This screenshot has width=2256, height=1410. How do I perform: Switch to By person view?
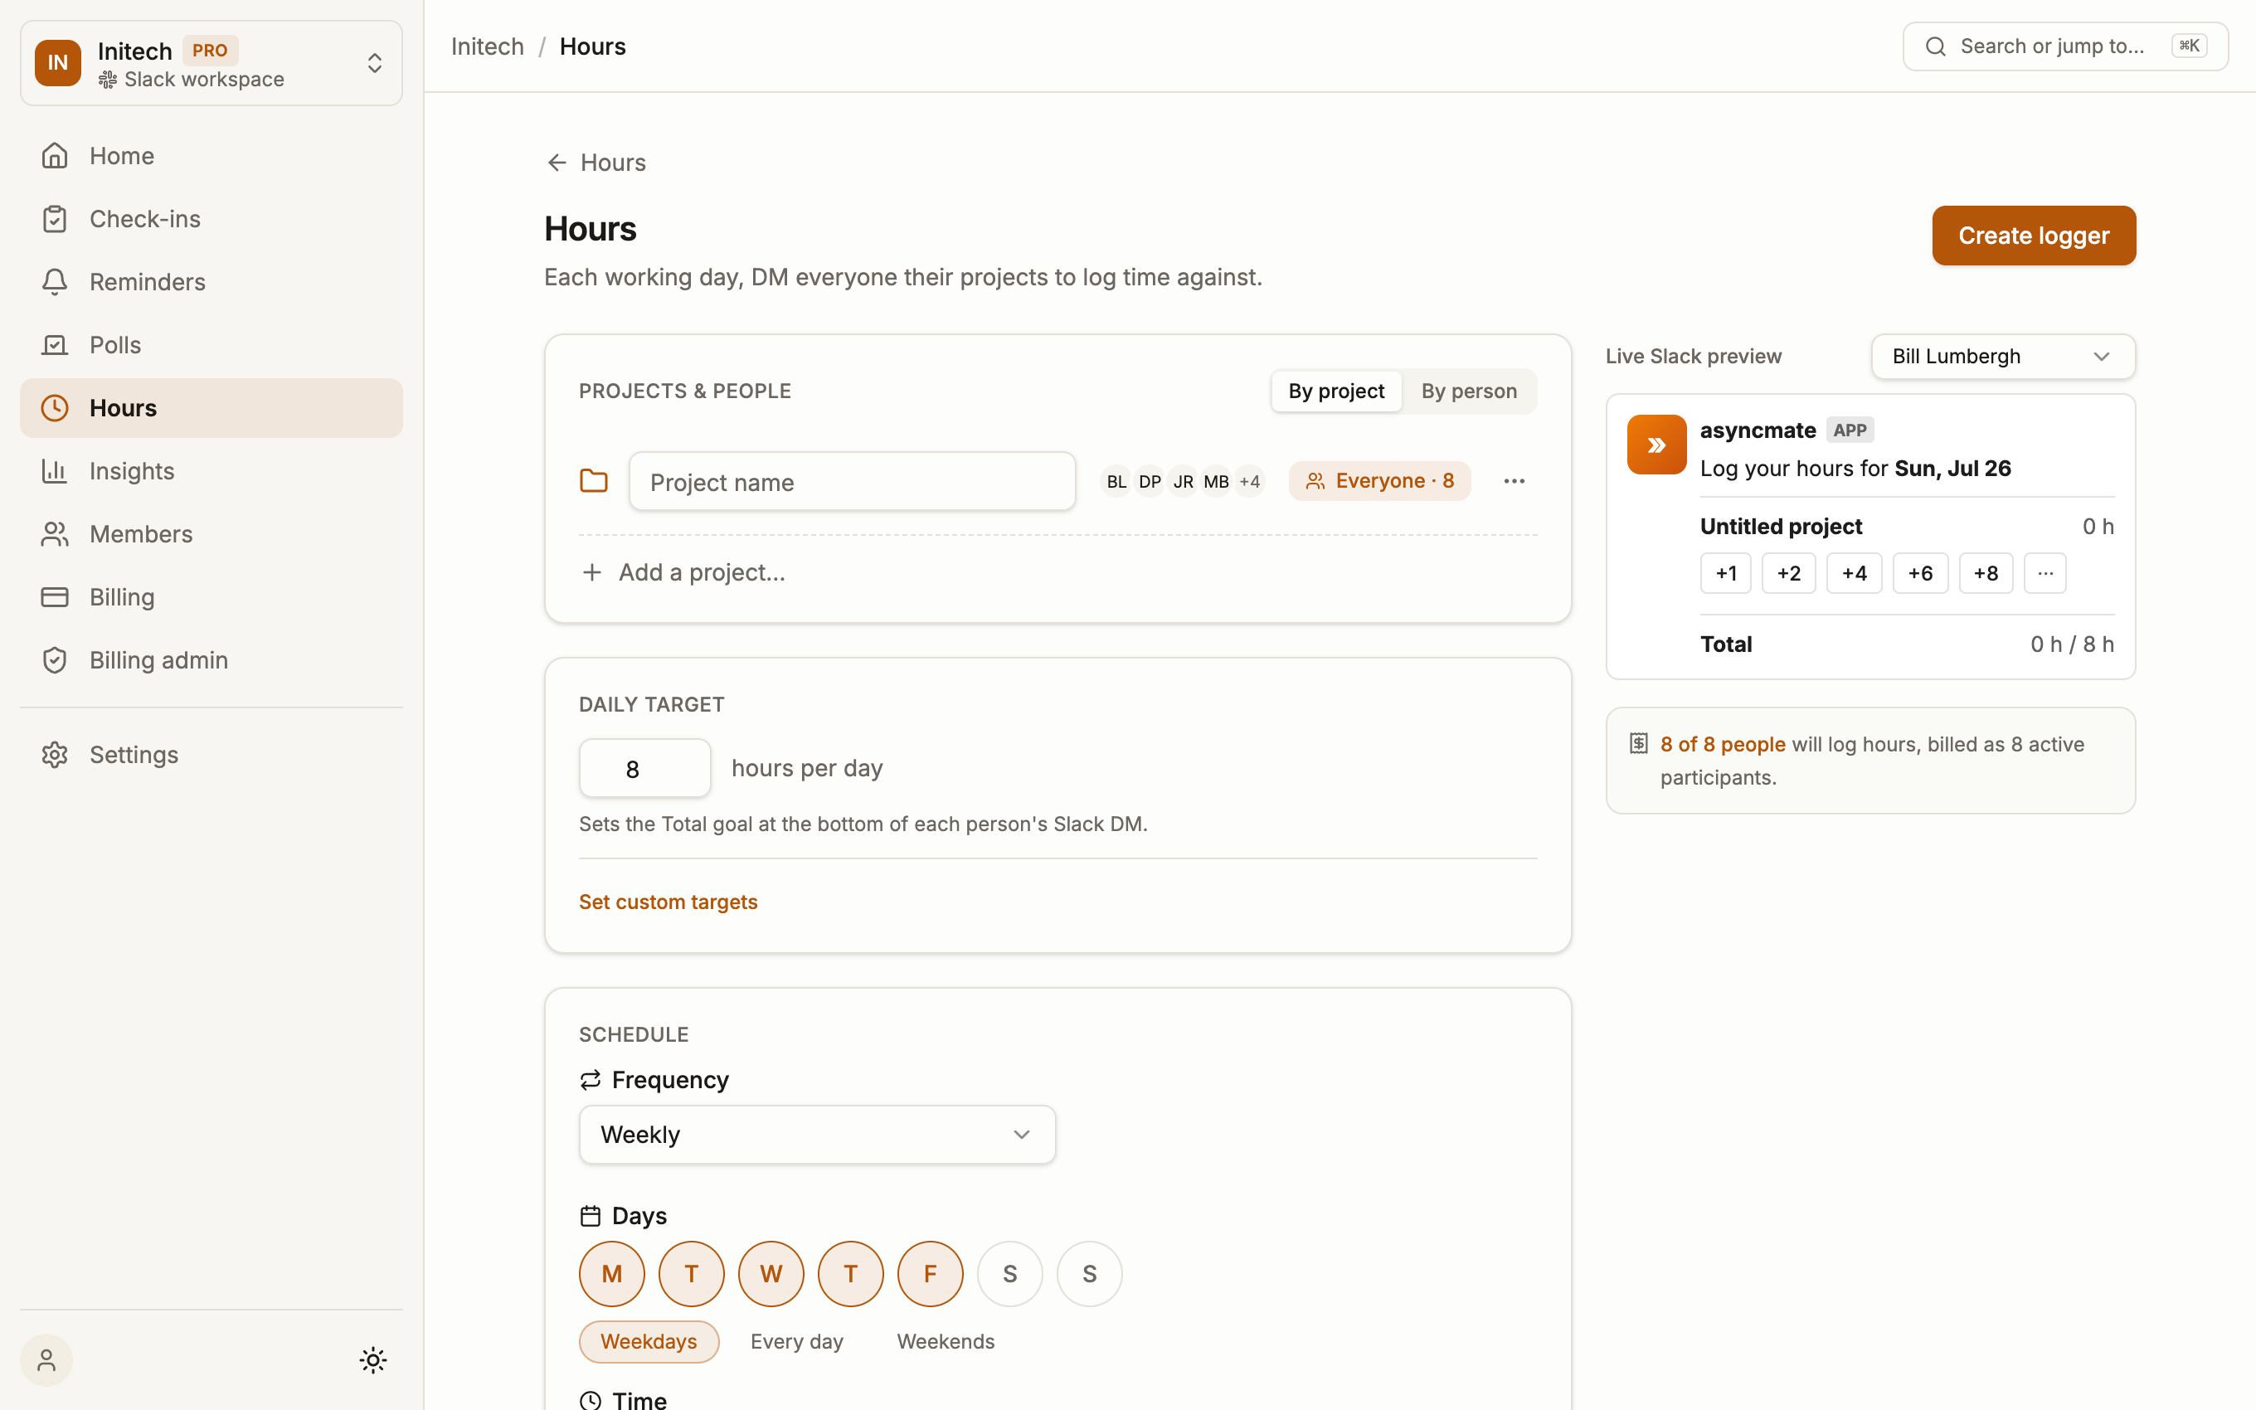pos(1468,391)
